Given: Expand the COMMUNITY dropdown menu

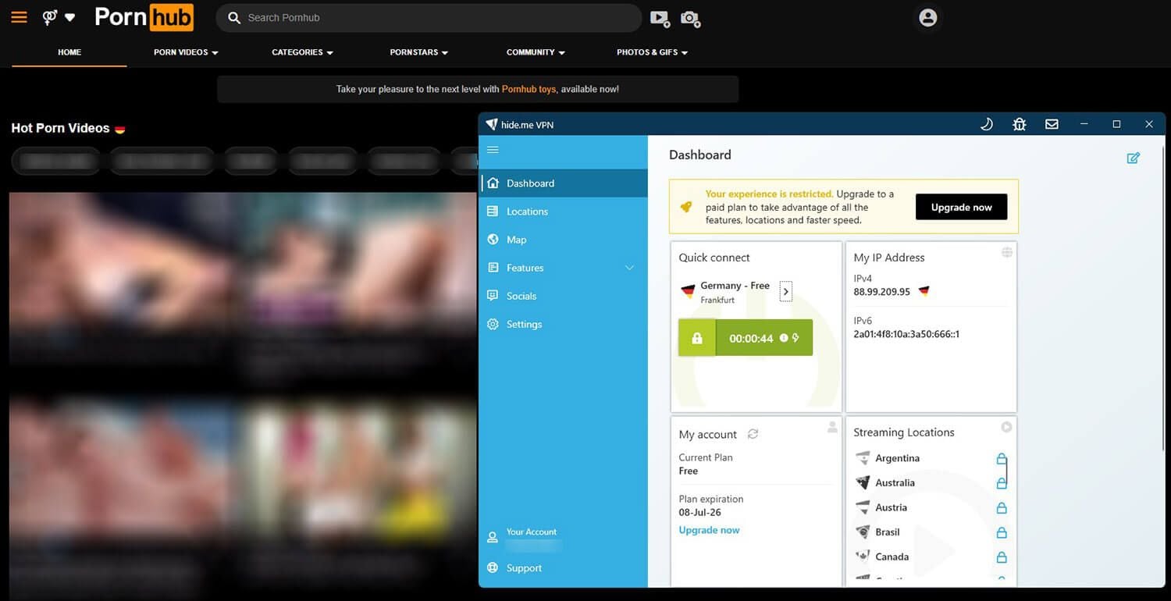Looking at the screenshot, I should [536, 52].
